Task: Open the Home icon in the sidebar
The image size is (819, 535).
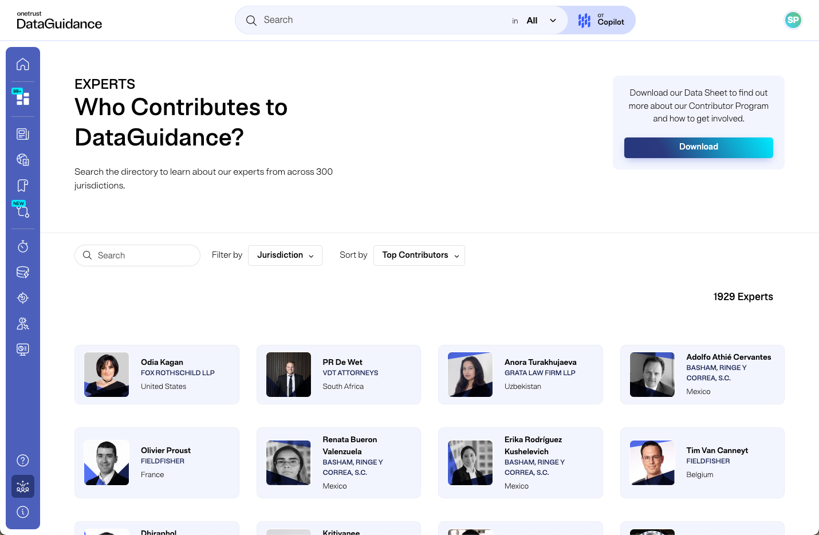Action: 23,64
